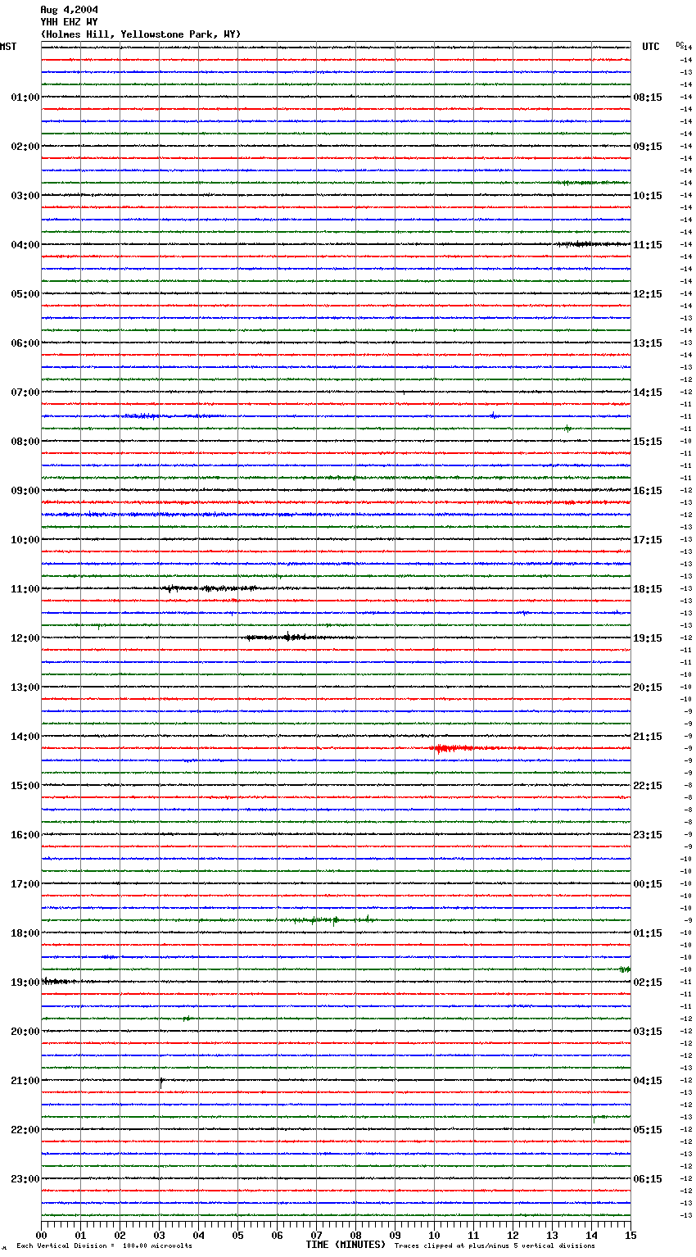The image size is (696, 1257).
Task: Select the 16:15 UTC time label
Action: tap(648, 491)
